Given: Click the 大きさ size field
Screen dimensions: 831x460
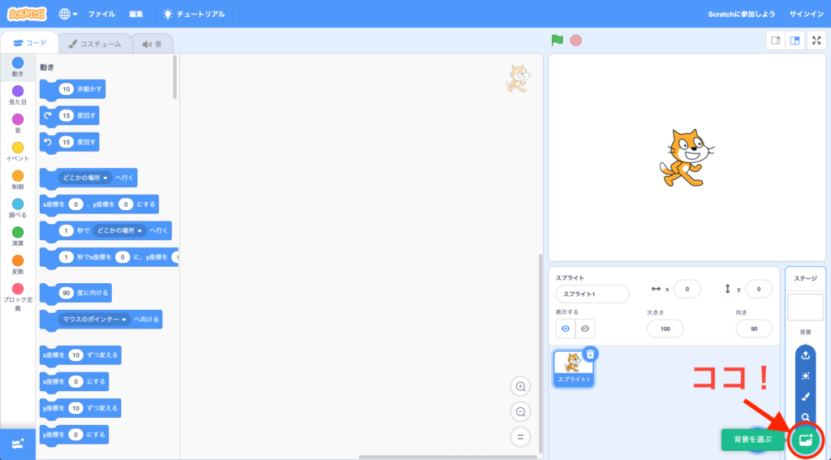Looking at the screenshot, I should [665, 329].
